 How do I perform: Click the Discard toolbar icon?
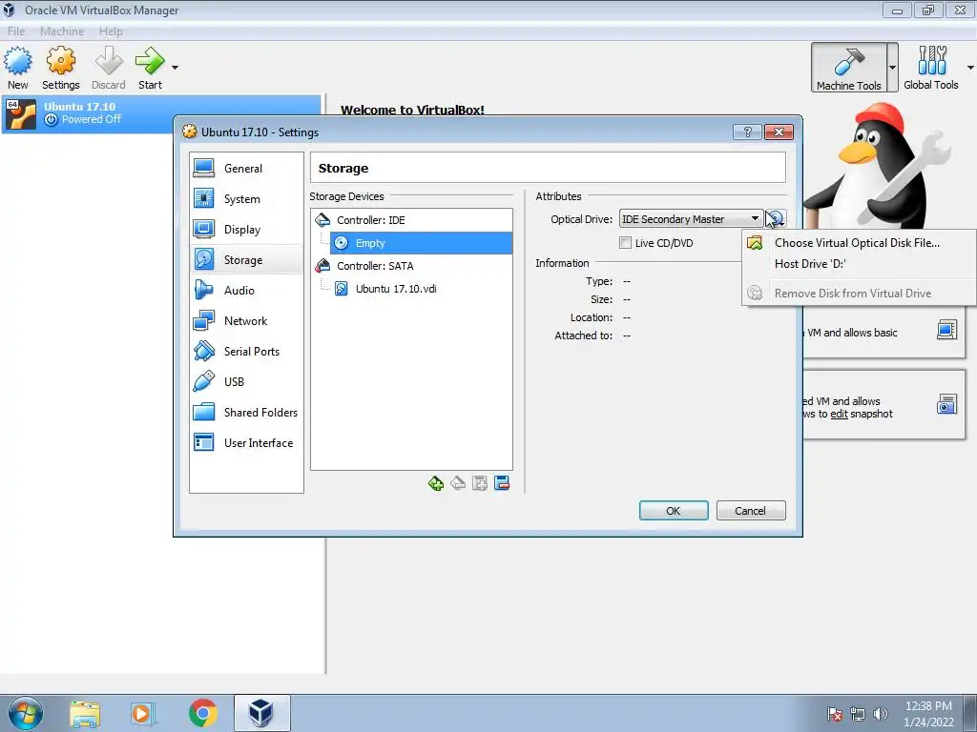coord(109,68)
